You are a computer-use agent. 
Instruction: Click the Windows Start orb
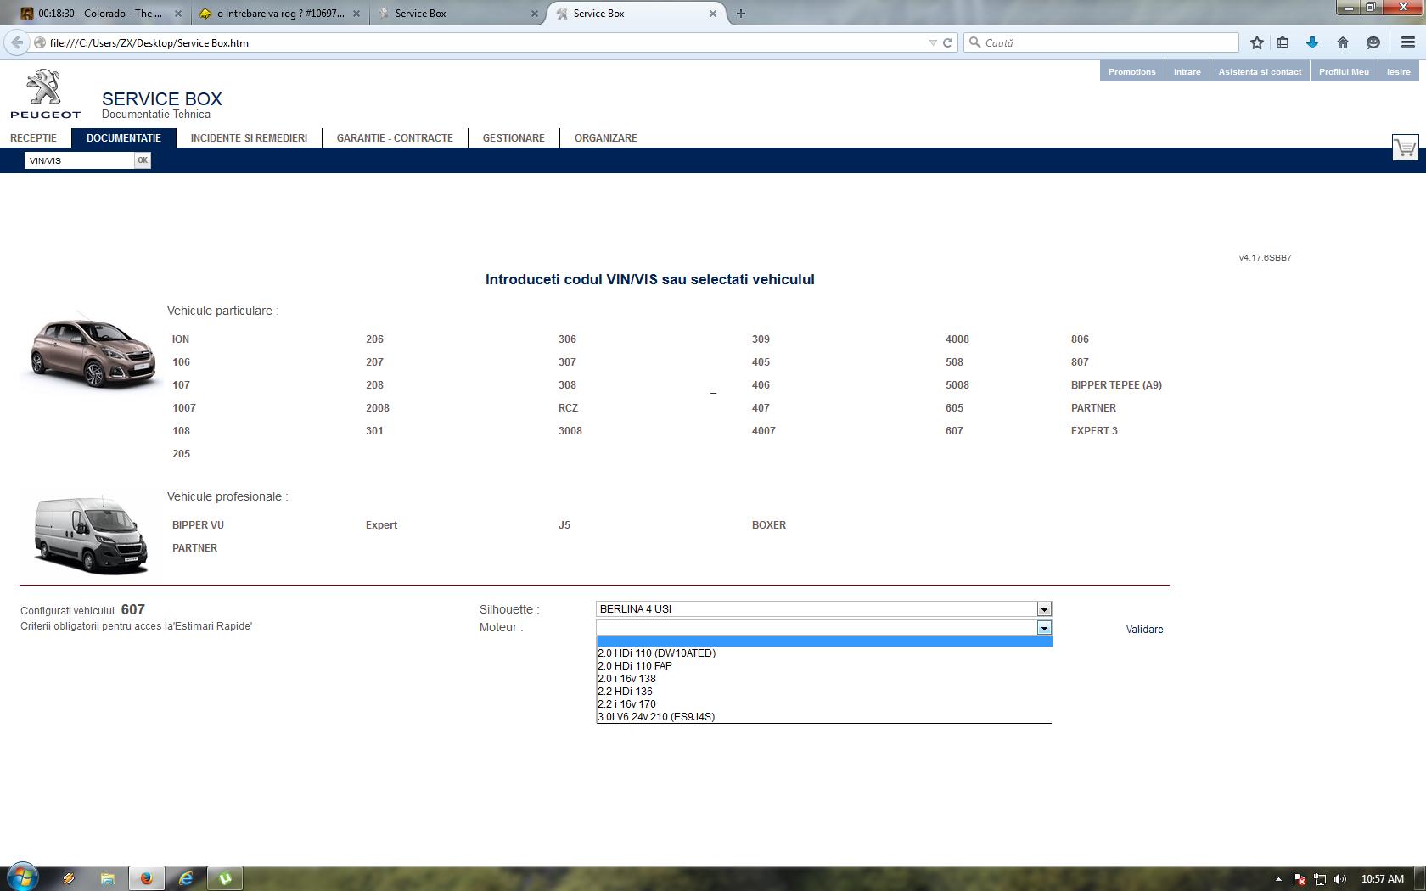point(23,877)
